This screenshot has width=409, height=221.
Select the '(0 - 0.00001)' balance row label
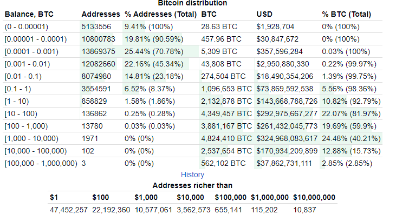coord(27,26)
